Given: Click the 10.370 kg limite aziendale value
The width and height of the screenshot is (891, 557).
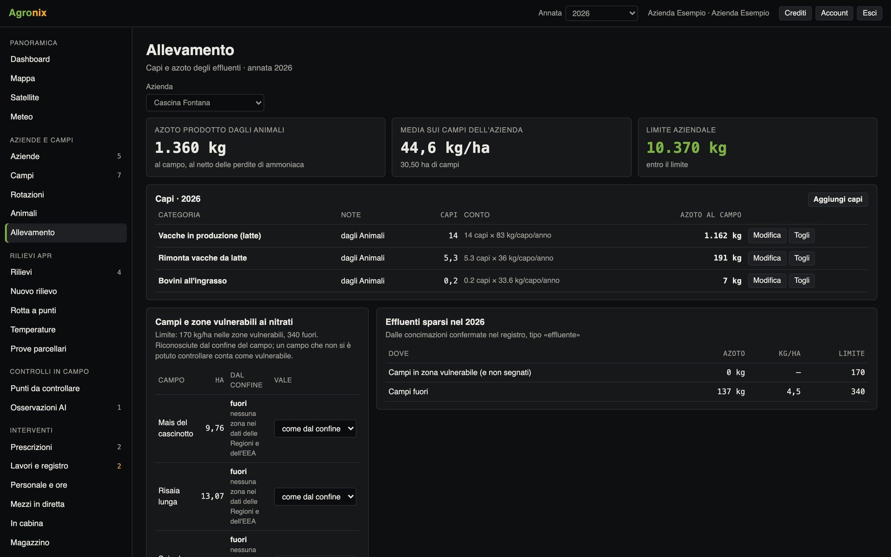Looking at the screenshot, I should [686, 148].
